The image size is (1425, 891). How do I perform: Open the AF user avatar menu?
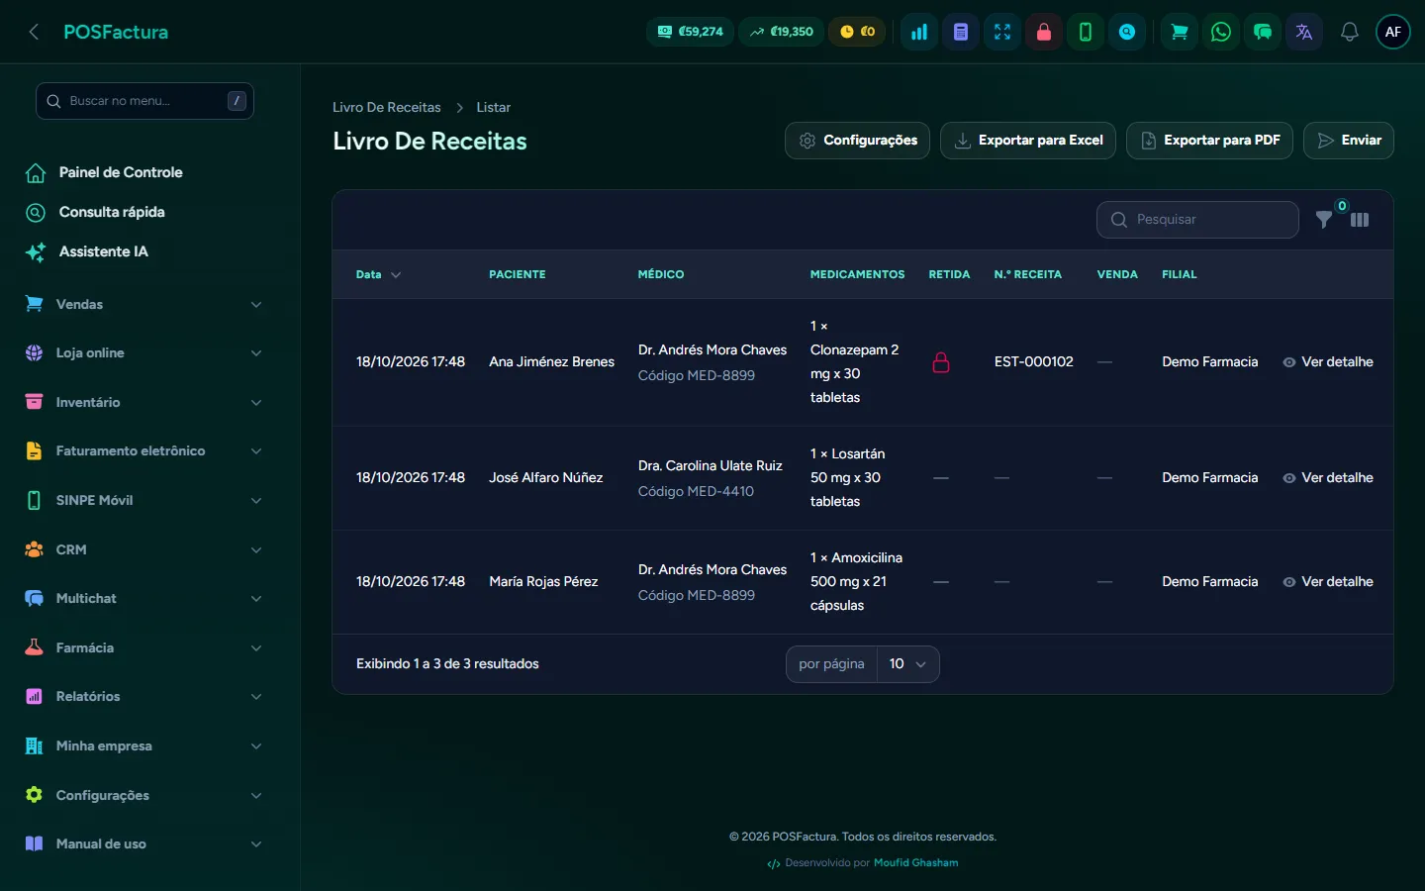tap(1393, 32)
